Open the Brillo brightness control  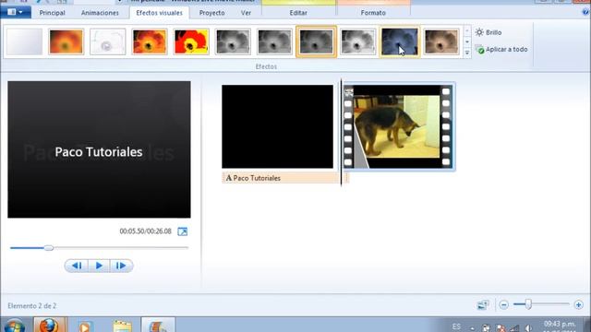click(488, 32)
